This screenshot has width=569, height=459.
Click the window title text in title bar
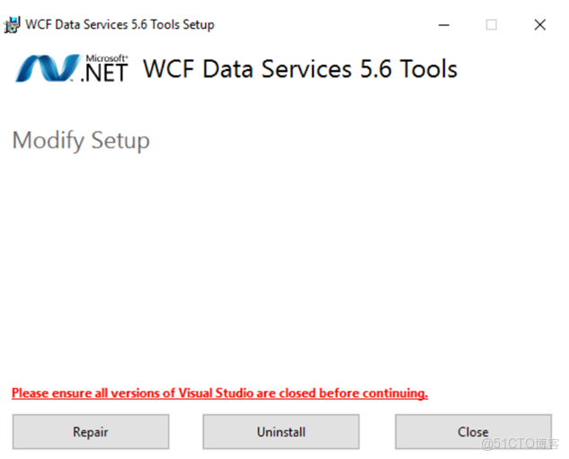(120, 24)
